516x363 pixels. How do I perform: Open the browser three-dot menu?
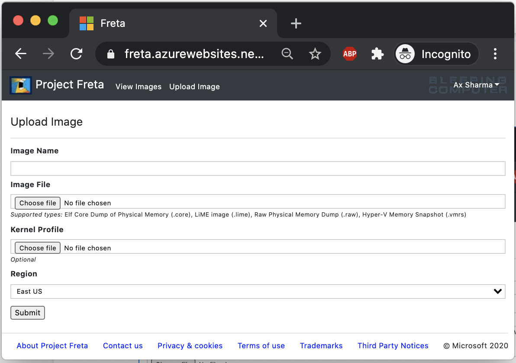tap(495, 54)
